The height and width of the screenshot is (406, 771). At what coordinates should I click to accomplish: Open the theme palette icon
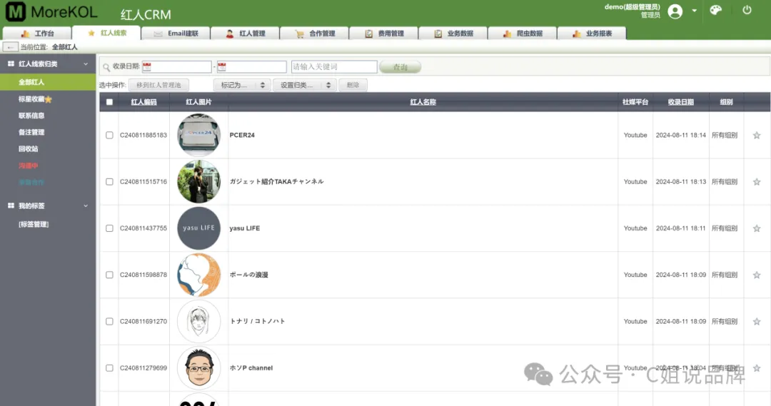tap(715, 10)
